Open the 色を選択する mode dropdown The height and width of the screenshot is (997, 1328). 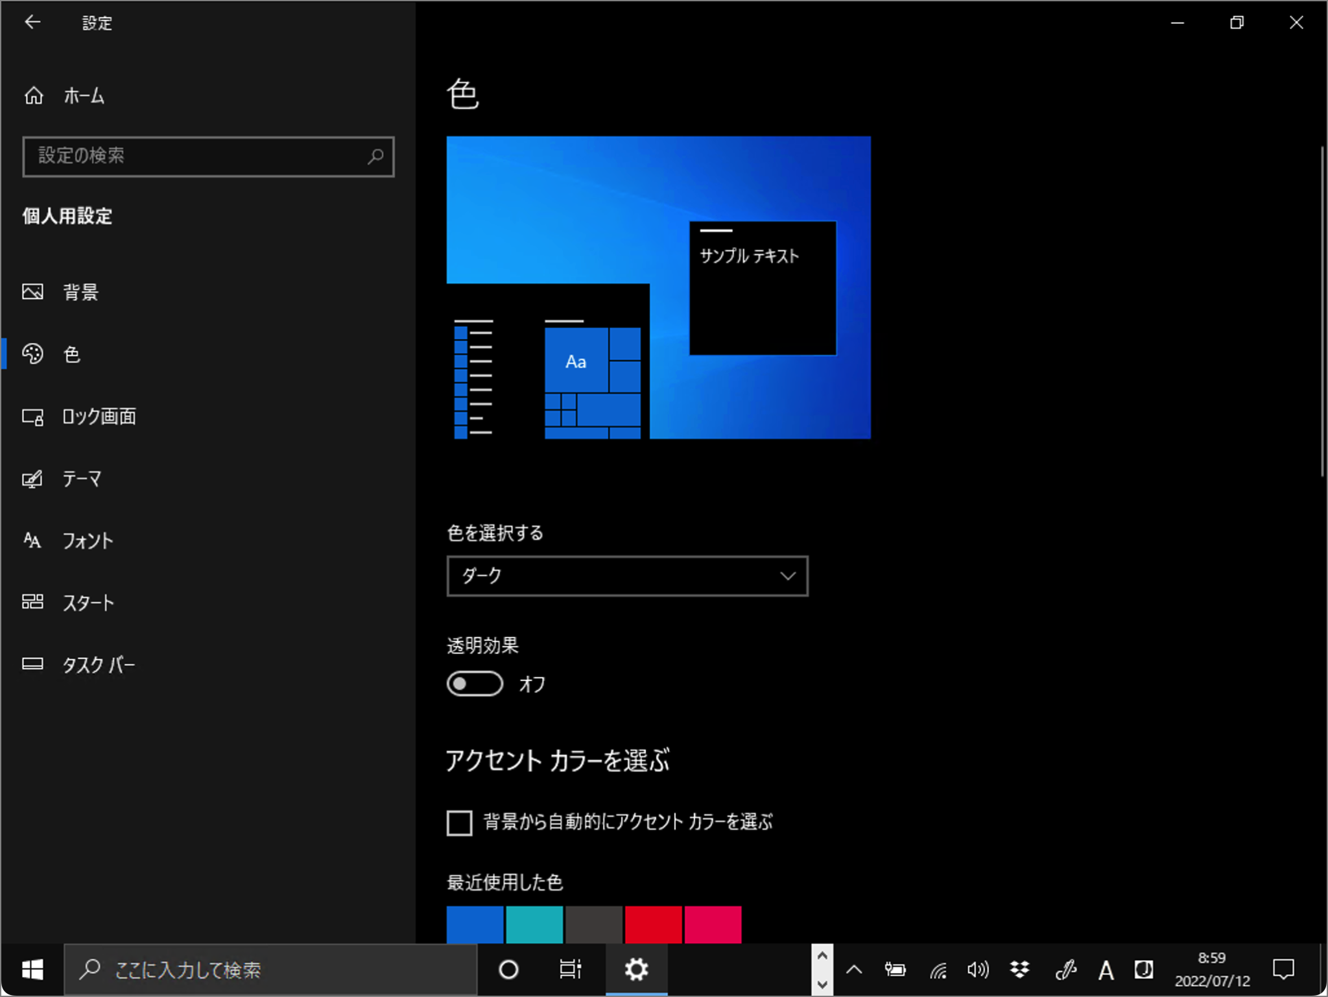coord(626,576)
